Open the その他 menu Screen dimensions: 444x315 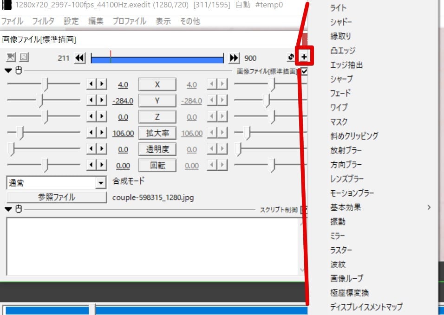(x=190, y=21)
